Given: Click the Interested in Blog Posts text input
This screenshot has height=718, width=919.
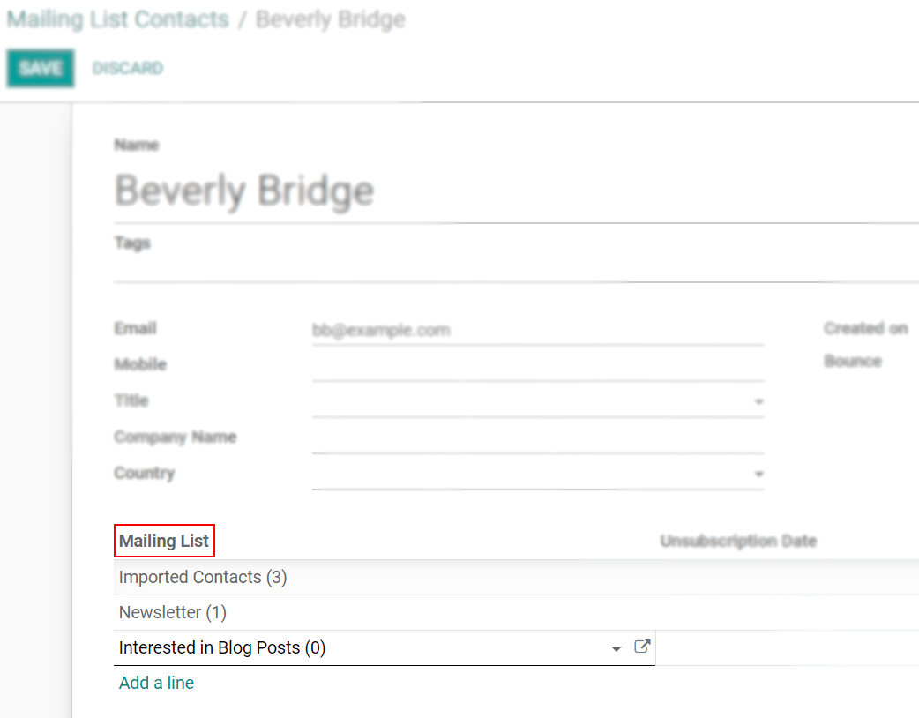Looking at the screenshot, I should pos(353,648).
